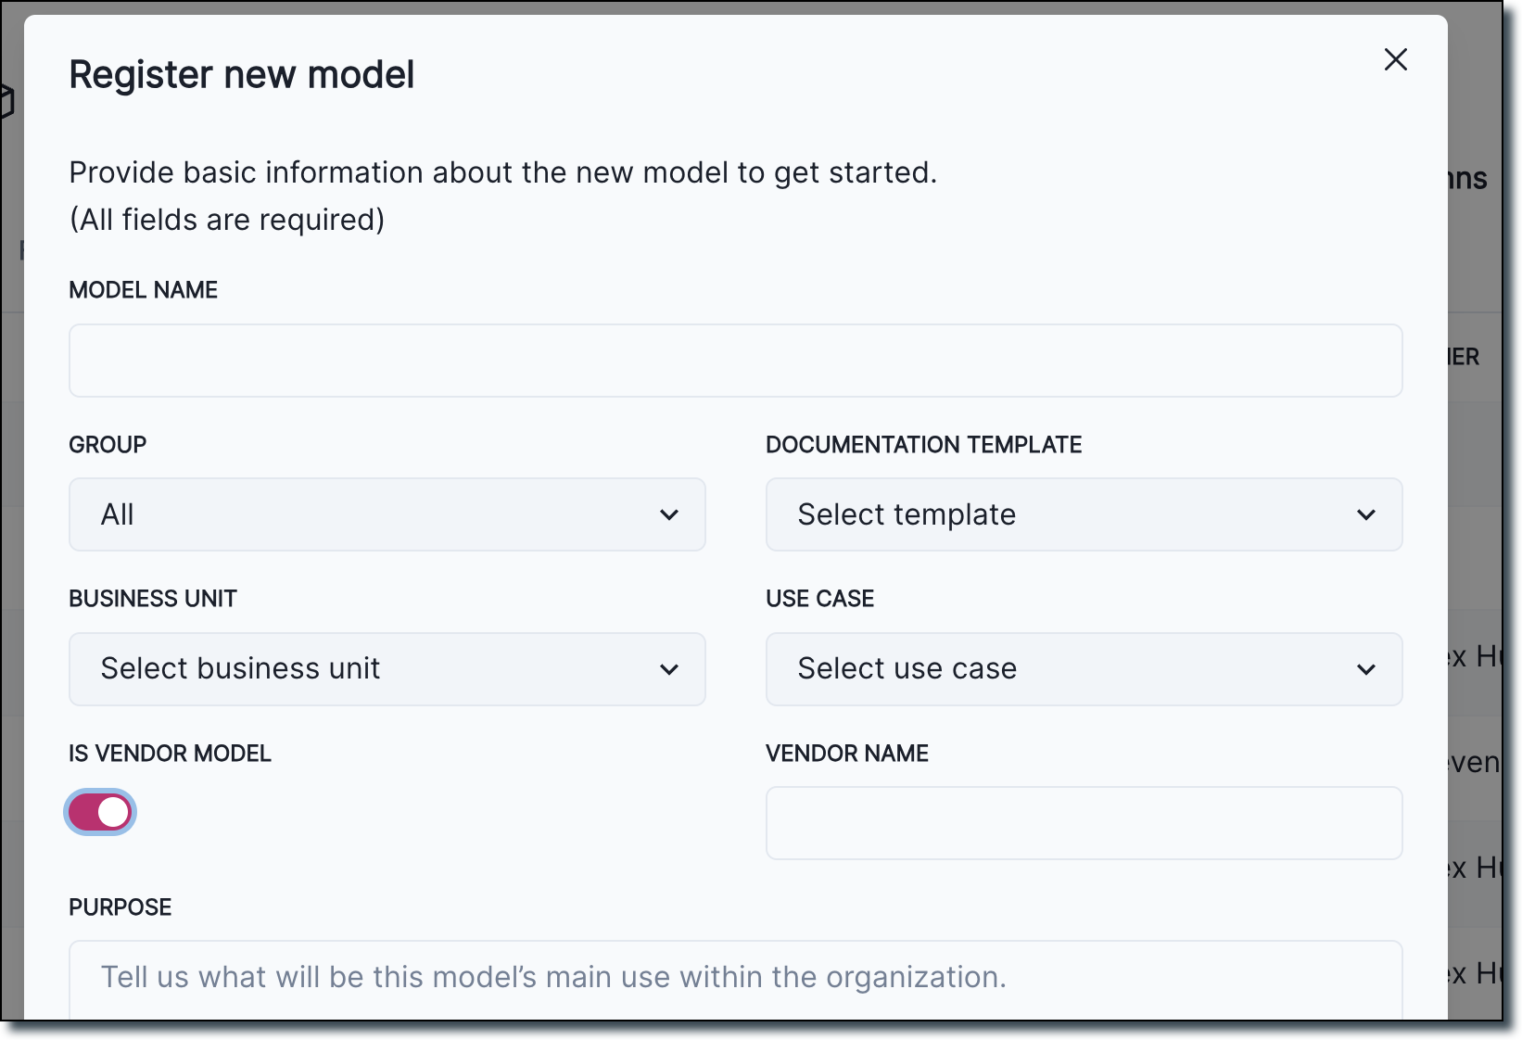
Task: Click the Model Name text field
Action: [x=735, y=361]
